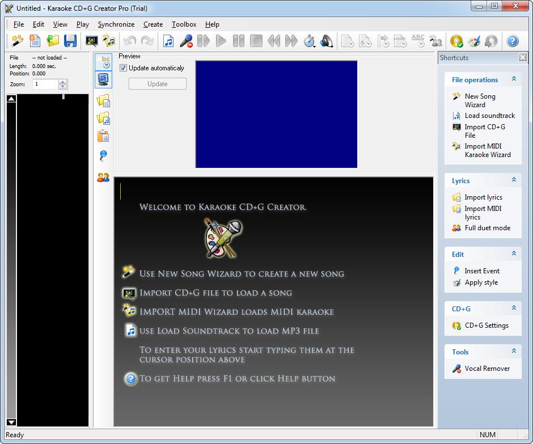Open the Help menu
The image size is (533, 444).
pyautogui.click(x=212, y=24)
